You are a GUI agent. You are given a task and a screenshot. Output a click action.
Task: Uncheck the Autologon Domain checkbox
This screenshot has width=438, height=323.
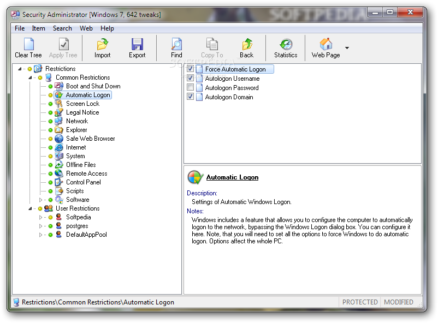click(x=191, y=97)
